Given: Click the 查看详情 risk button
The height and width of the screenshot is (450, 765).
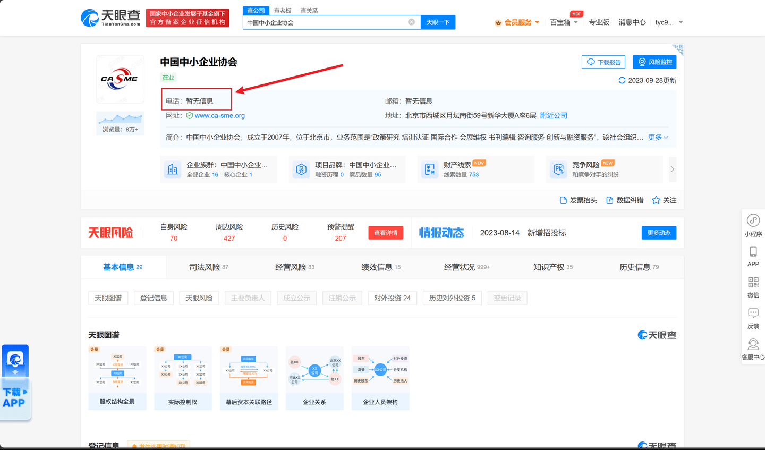Looking at the screenshot, I should click(x=386, y=233).
